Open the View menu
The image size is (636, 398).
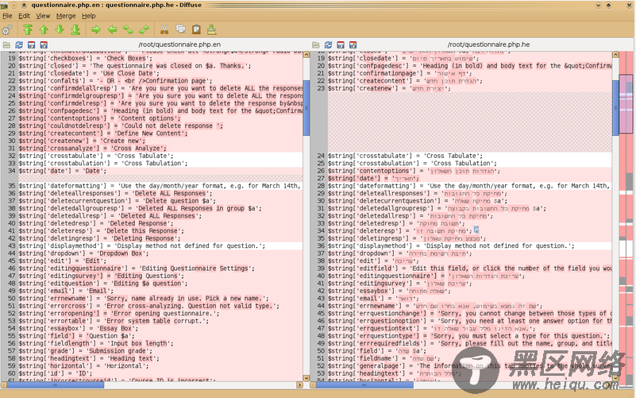coord(43,16)
